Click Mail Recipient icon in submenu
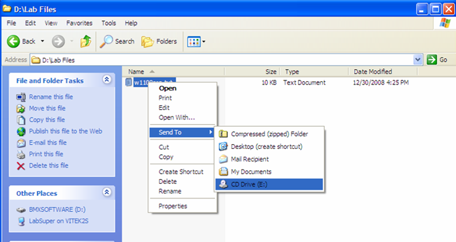 [223, 159]
